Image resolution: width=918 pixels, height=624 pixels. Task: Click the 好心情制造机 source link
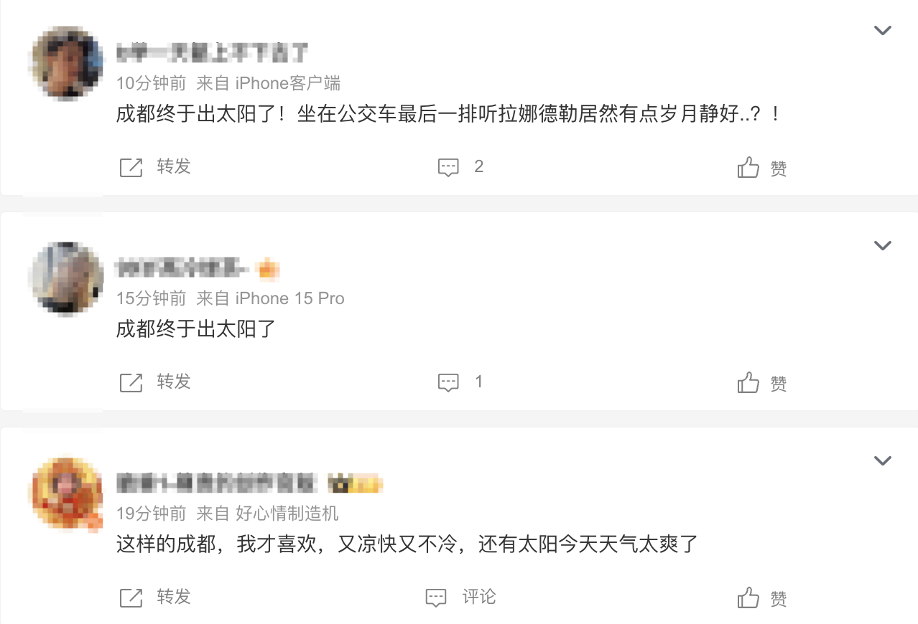pyautogui.click(x=287, y=514)
